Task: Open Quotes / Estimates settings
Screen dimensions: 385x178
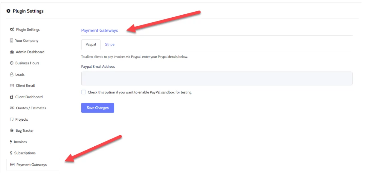Action: [31, 108]
